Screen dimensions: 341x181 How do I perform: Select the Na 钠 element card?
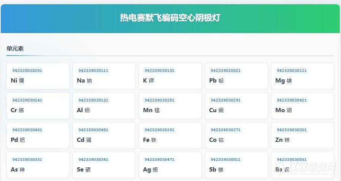pos(104,76)
